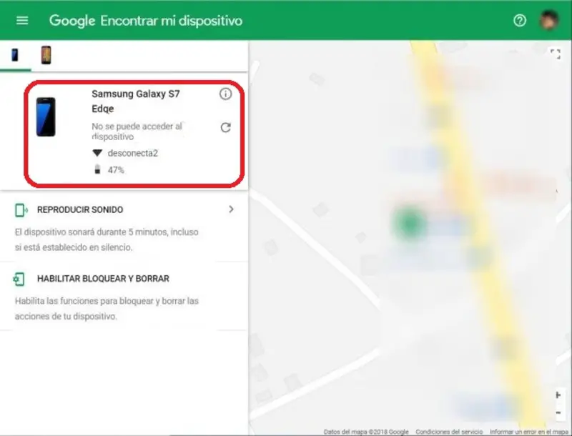The width and height of the screenshot is (572, 436).
Task: Show device info for Samsung Galaxy S7
Action: (225, 94)
